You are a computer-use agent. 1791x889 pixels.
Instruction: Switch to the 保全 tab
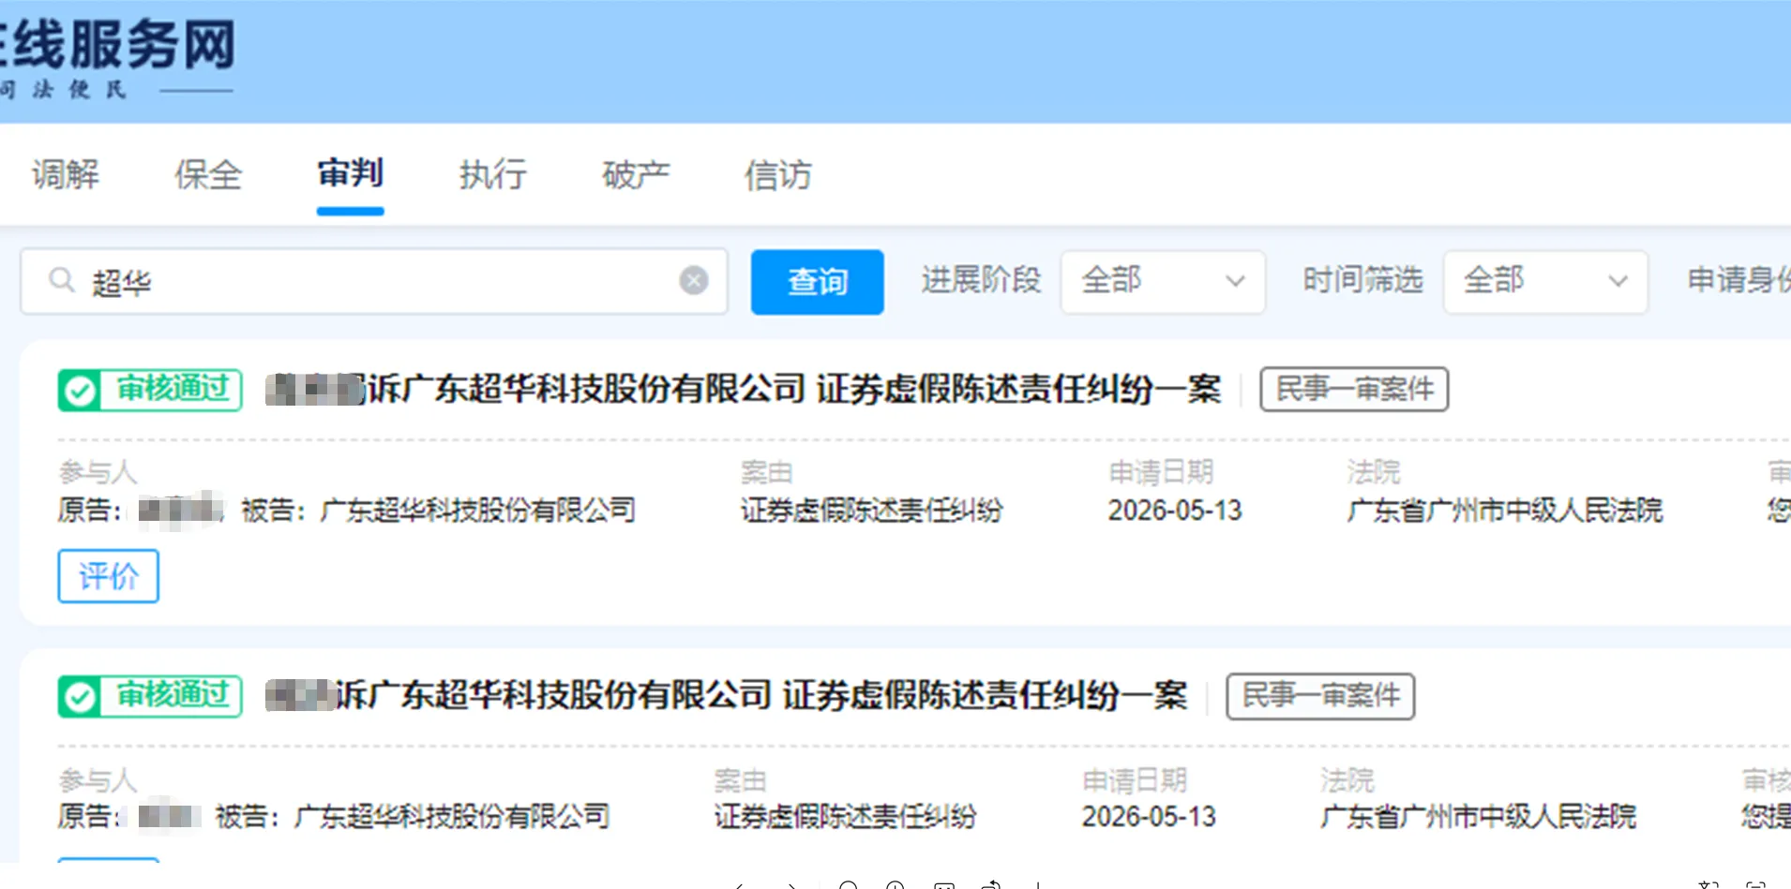[208, 174]
